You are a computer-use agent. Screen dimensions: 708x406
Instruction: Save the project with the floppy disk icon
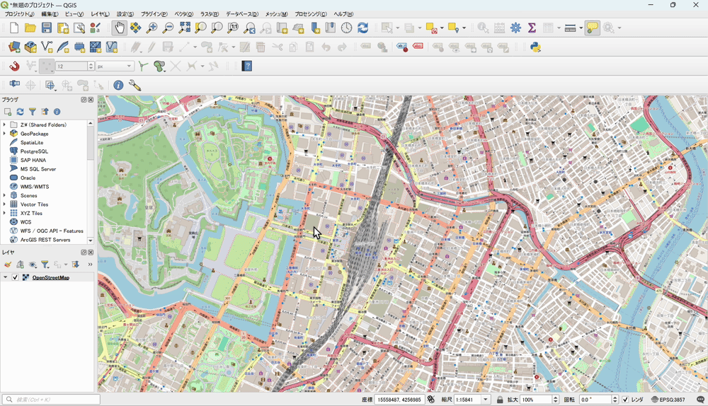coord(47,28)
